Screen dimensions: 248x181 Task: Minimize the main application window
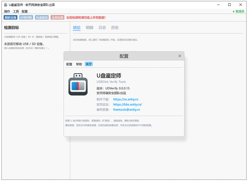point(219,5)
